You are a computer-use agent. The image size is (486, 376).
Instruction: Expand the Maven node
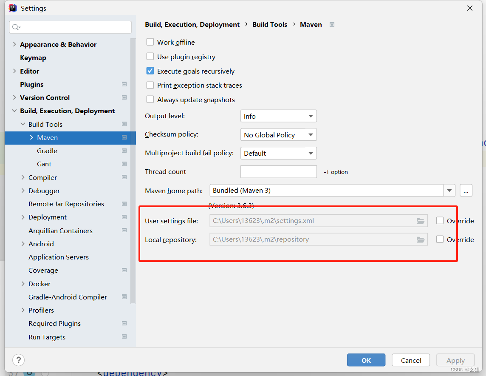click(x=31, y=137)
